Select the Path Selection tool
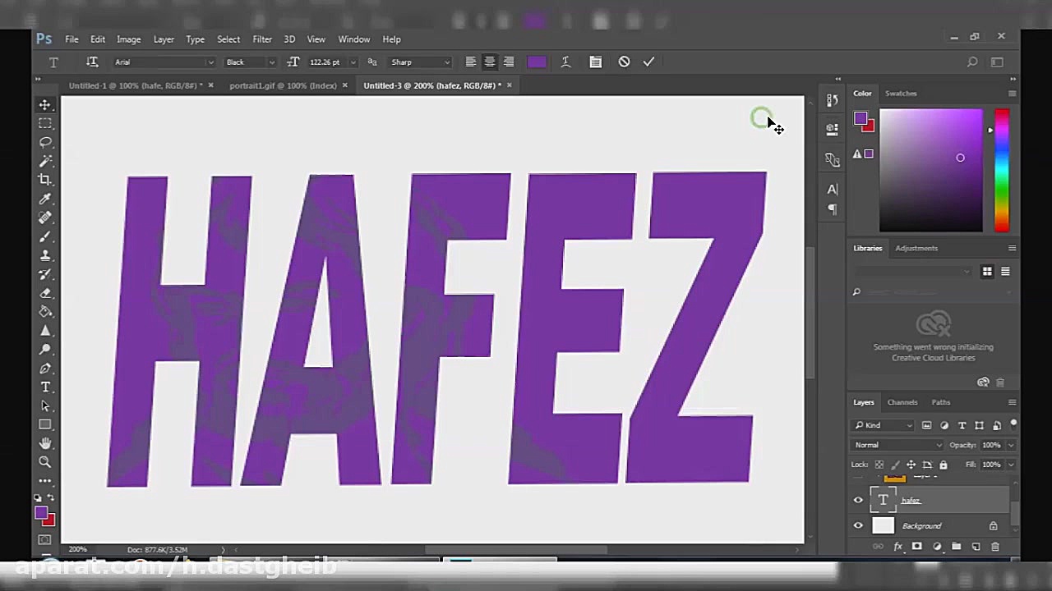 click(x=45, y=406)
